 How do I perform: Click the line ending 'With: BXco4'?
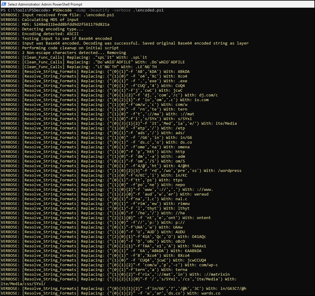[95, 256]
